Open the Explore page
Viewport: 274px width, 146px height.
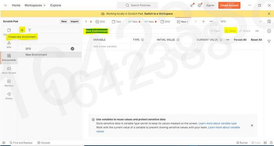(56, 5)
